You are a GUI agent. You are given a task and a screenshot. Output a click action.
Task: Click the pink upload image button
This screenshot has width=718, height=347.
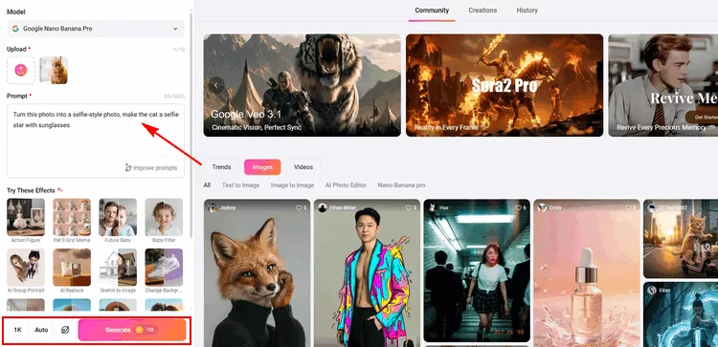coord(21,70)
